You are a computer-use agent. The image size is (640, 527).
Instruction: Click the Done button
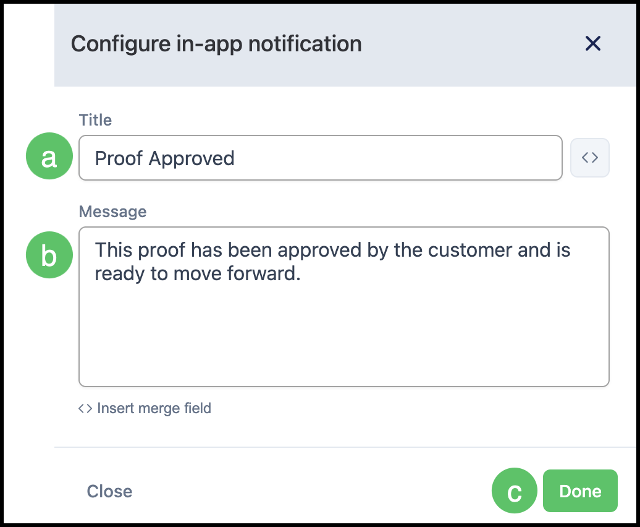580,491
